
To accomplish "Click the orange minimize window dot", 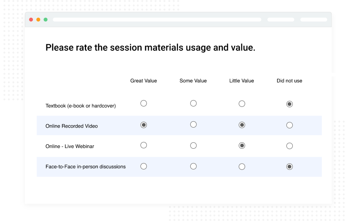I will [38, 19].
